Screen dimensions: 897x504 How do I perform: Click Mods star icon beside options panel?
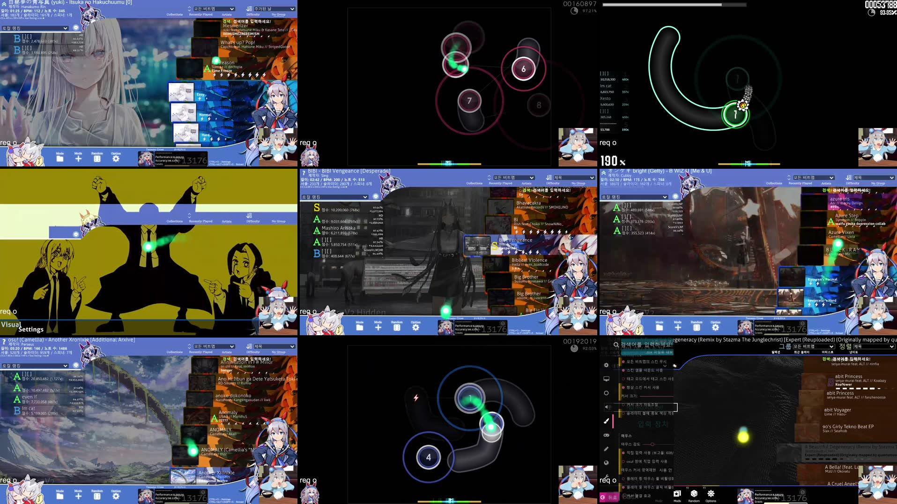[677, 494]
